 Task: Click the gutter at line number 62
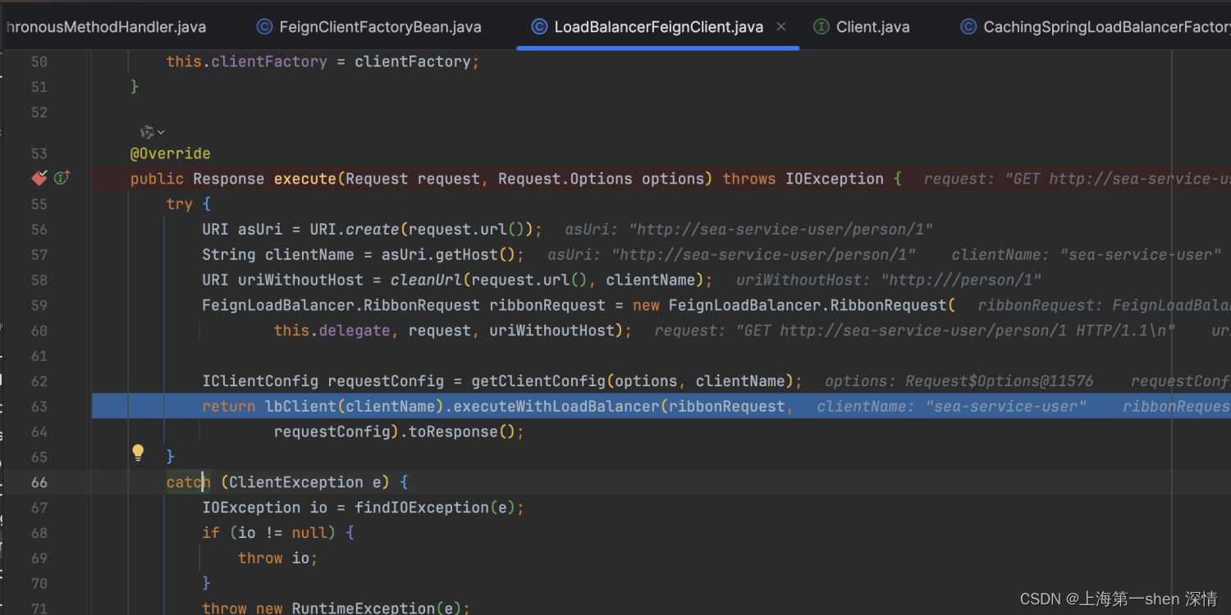point(39,381)
